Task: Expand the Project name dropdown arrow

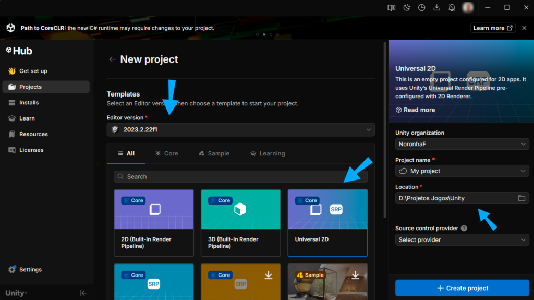Action: [x=523, y=171]
